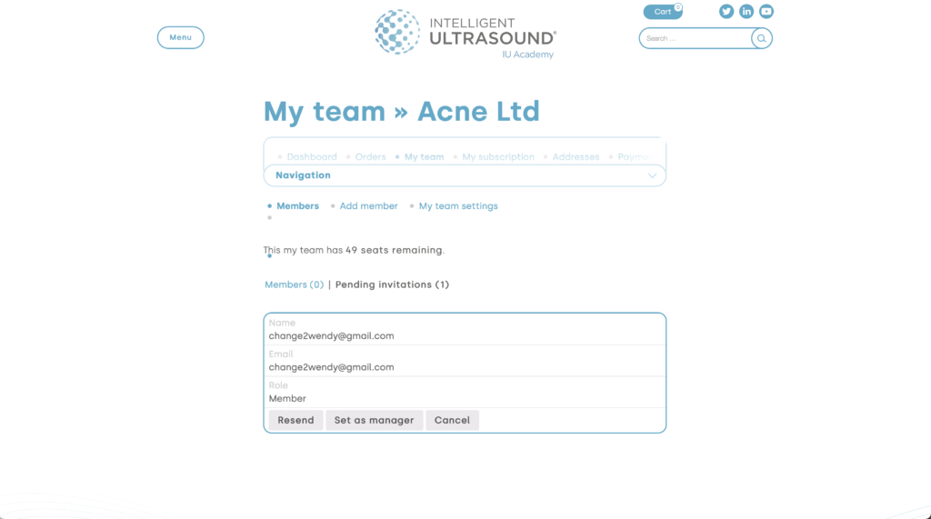Open the Addresses link
This screenshot has height=519, width=931.
tap(576, 157)
